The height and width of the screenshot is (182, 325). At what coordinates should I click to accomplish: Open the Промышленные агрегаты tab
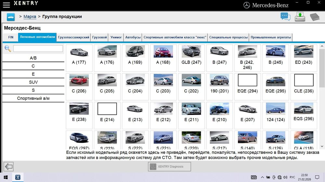coord(271,37)
